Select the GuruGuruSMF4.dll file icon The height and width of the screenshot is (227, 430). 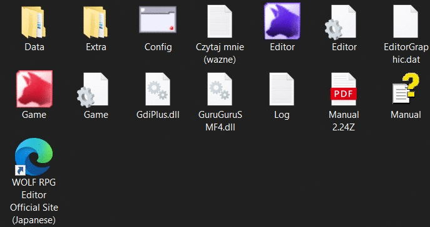220,89
